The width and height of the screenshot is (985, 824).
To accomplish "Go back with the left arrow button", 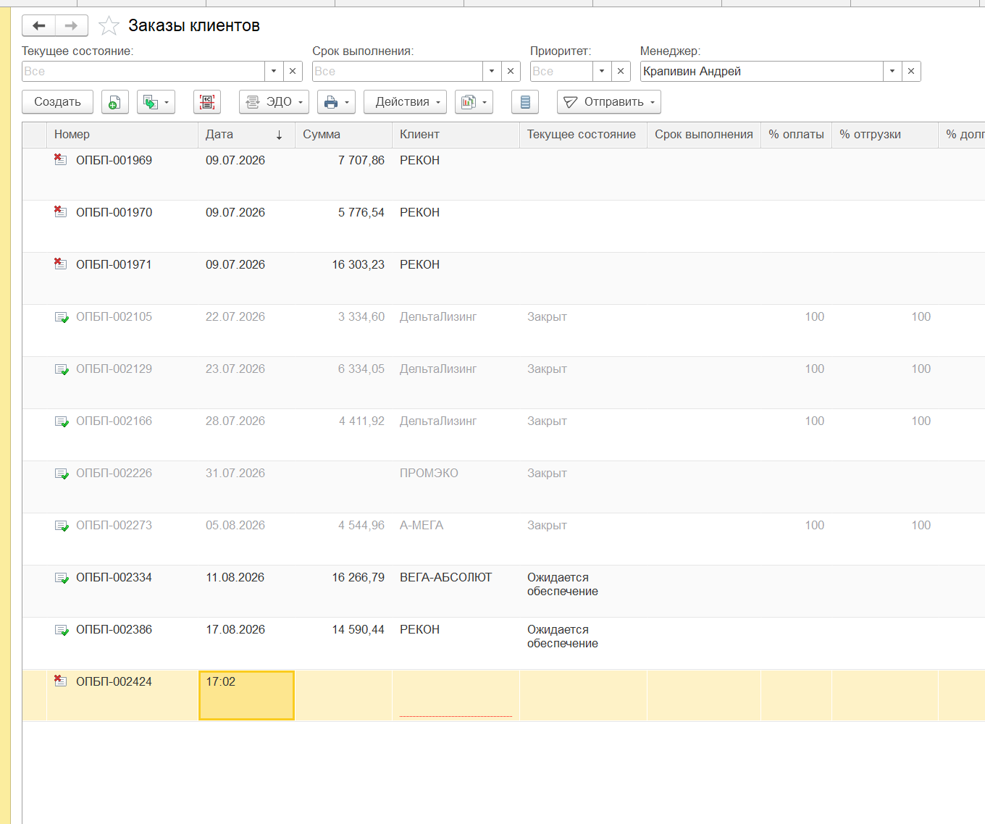I will (x=39, y=26).
